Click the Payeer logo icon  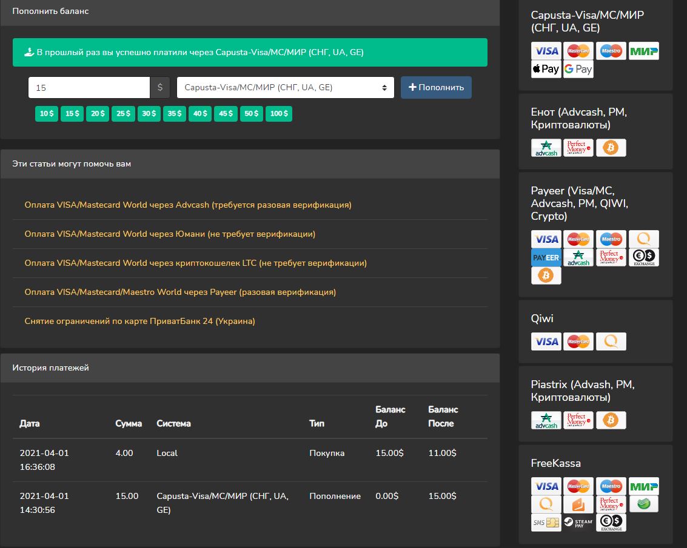coord(546,257)
